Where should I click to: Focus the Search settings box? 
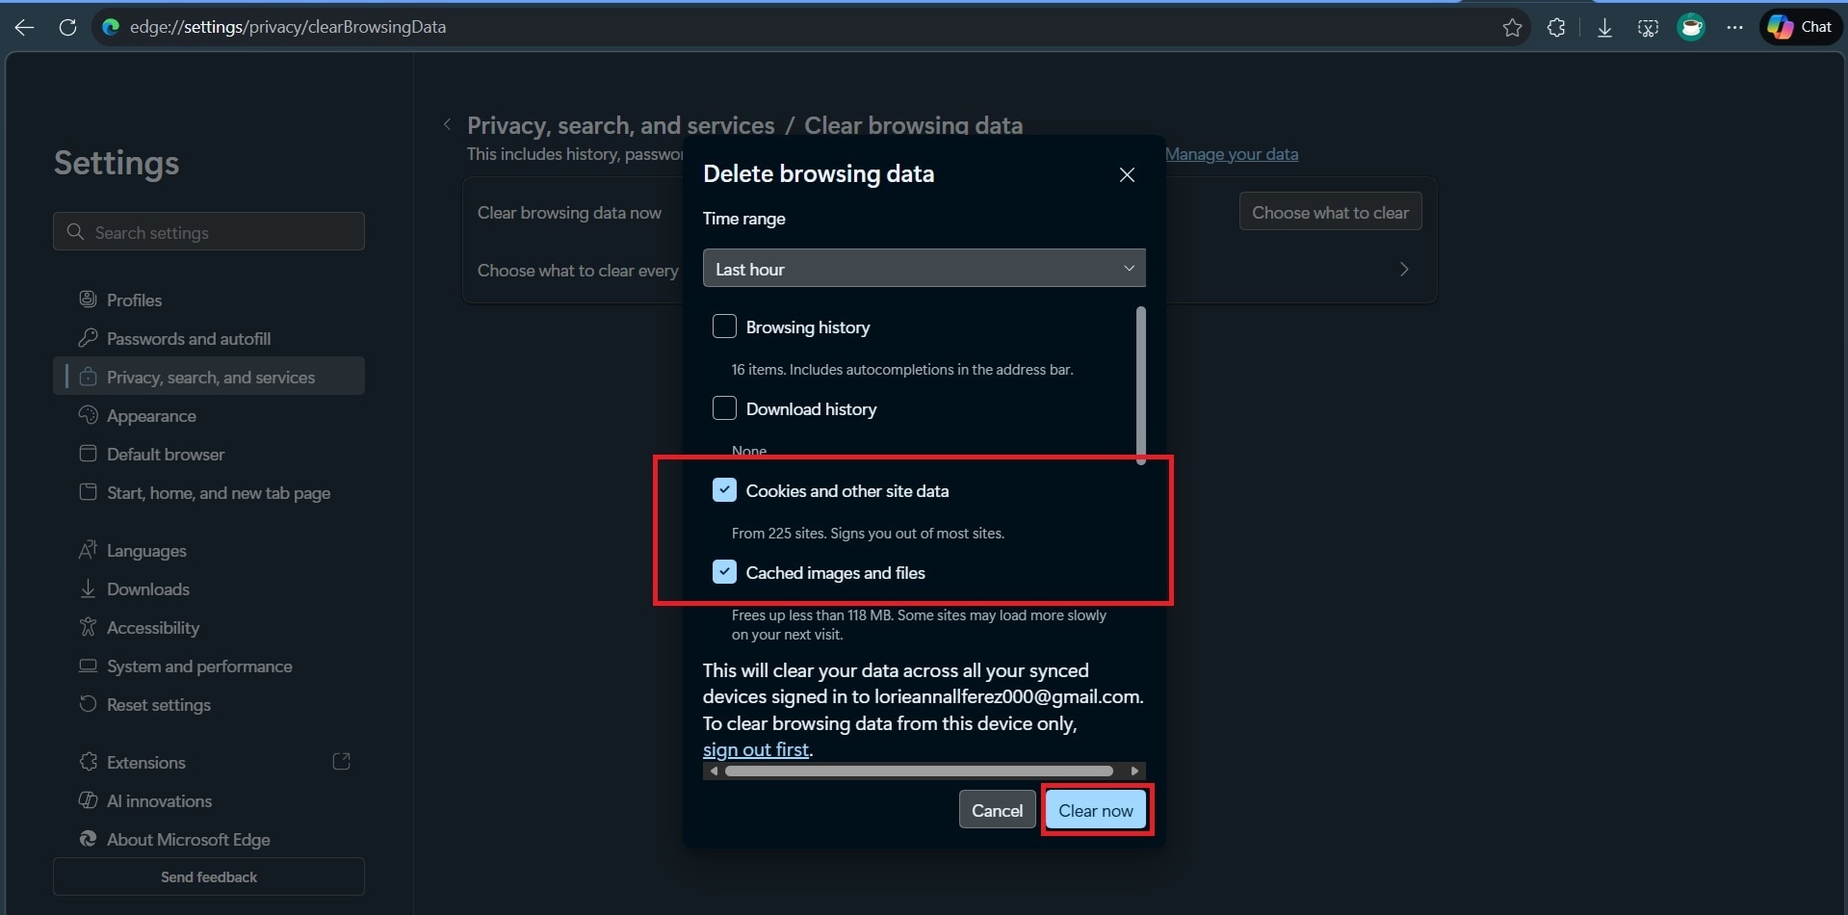pos(209,231)
